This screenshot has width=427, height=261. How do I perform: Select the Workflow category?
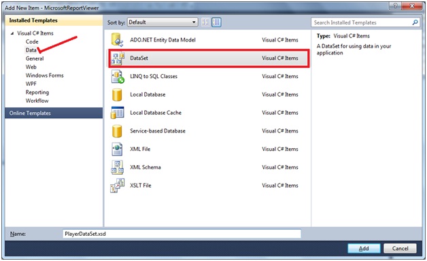37,101
